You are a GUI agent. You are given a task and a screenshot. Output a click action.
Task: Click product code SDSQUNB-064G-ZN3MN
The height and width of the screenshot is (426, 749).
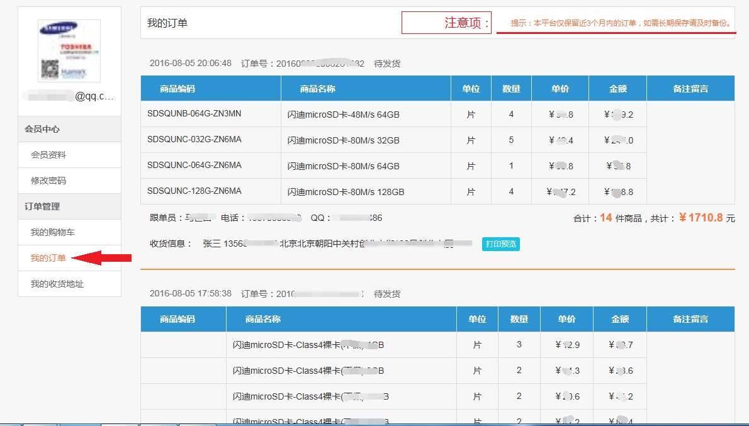194,114
